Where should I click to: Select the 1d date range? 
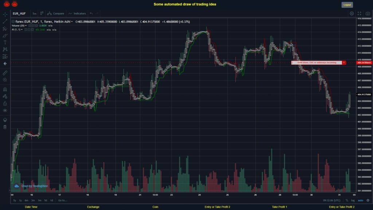[52, 201]
